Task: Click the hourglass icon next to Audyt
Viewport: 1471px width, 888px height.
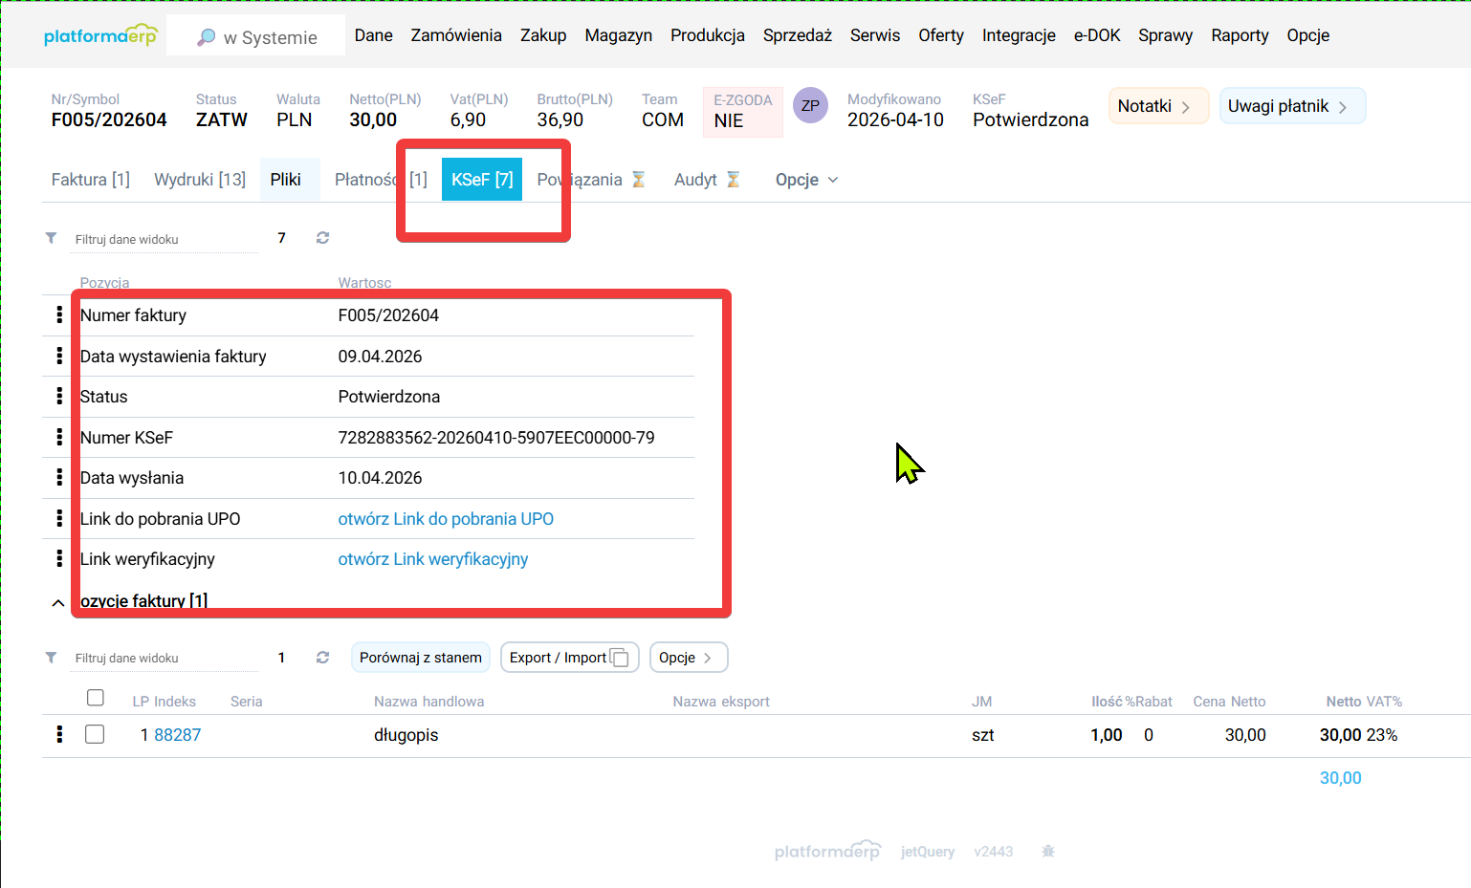Action: [x=733, y=179]
